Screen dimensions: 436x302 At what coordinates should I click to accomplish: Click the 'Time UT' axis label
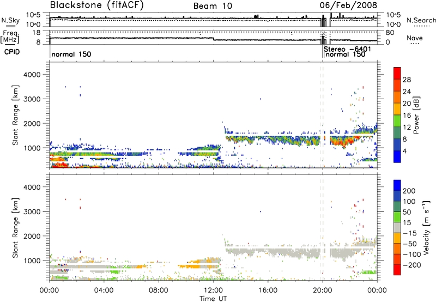coord(213,298)
